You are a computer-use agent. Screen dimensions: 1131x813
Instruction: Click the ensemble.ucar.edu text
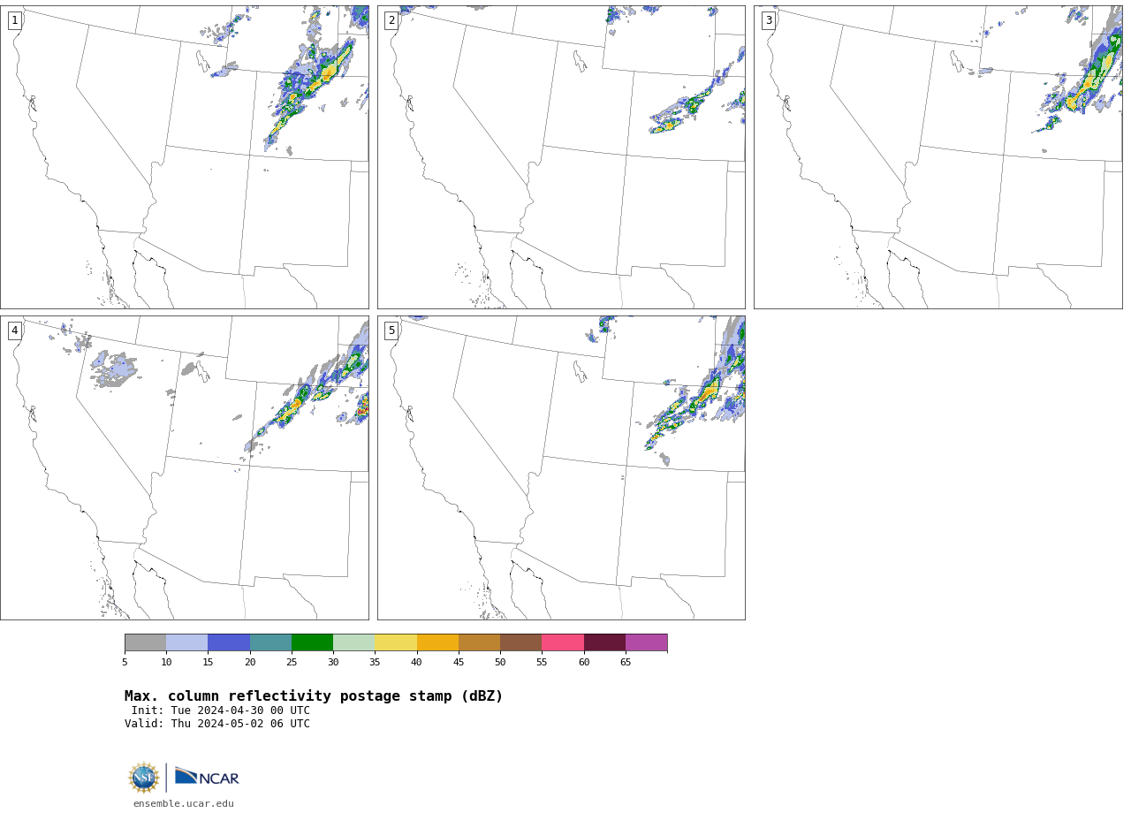click(x=184, y=803)
